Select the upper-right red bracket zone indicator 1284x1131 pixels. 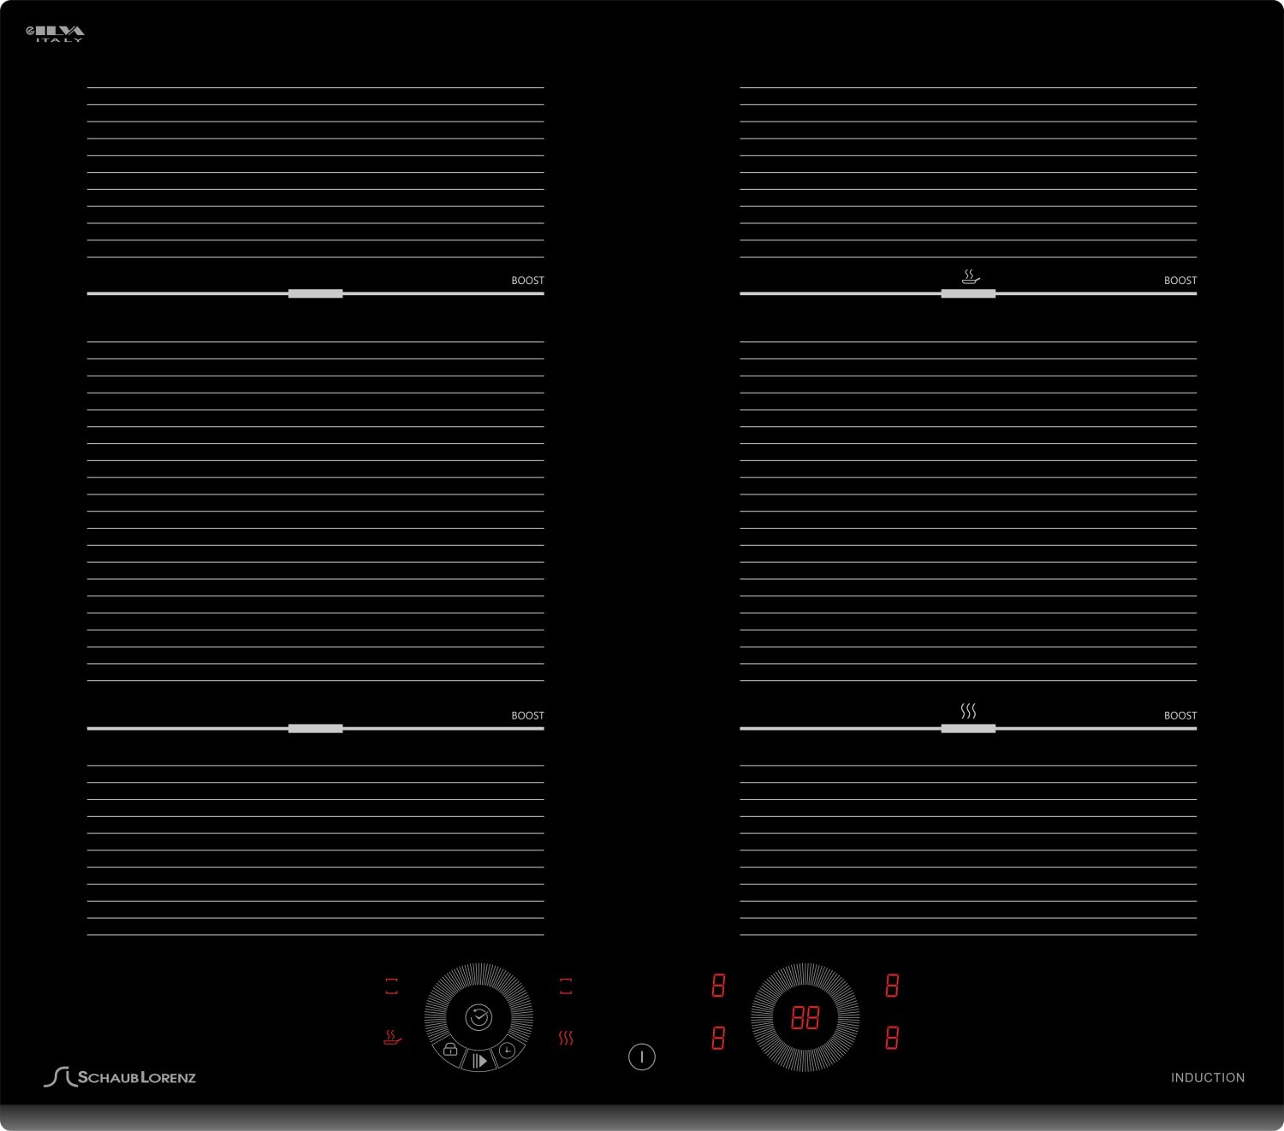coord(566,986)
